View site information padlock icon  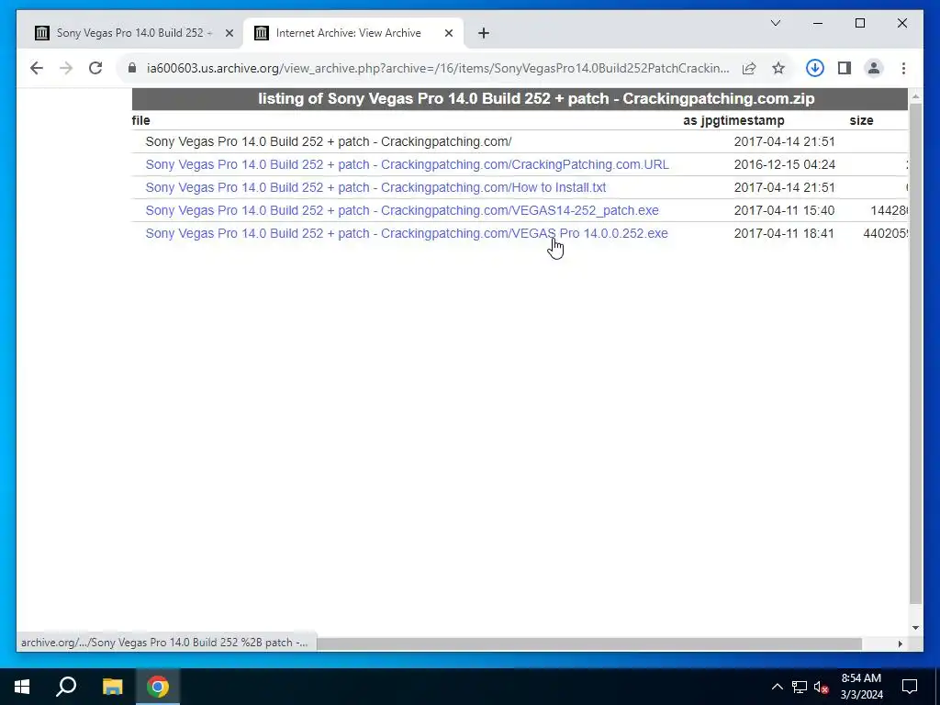(132, 68)
